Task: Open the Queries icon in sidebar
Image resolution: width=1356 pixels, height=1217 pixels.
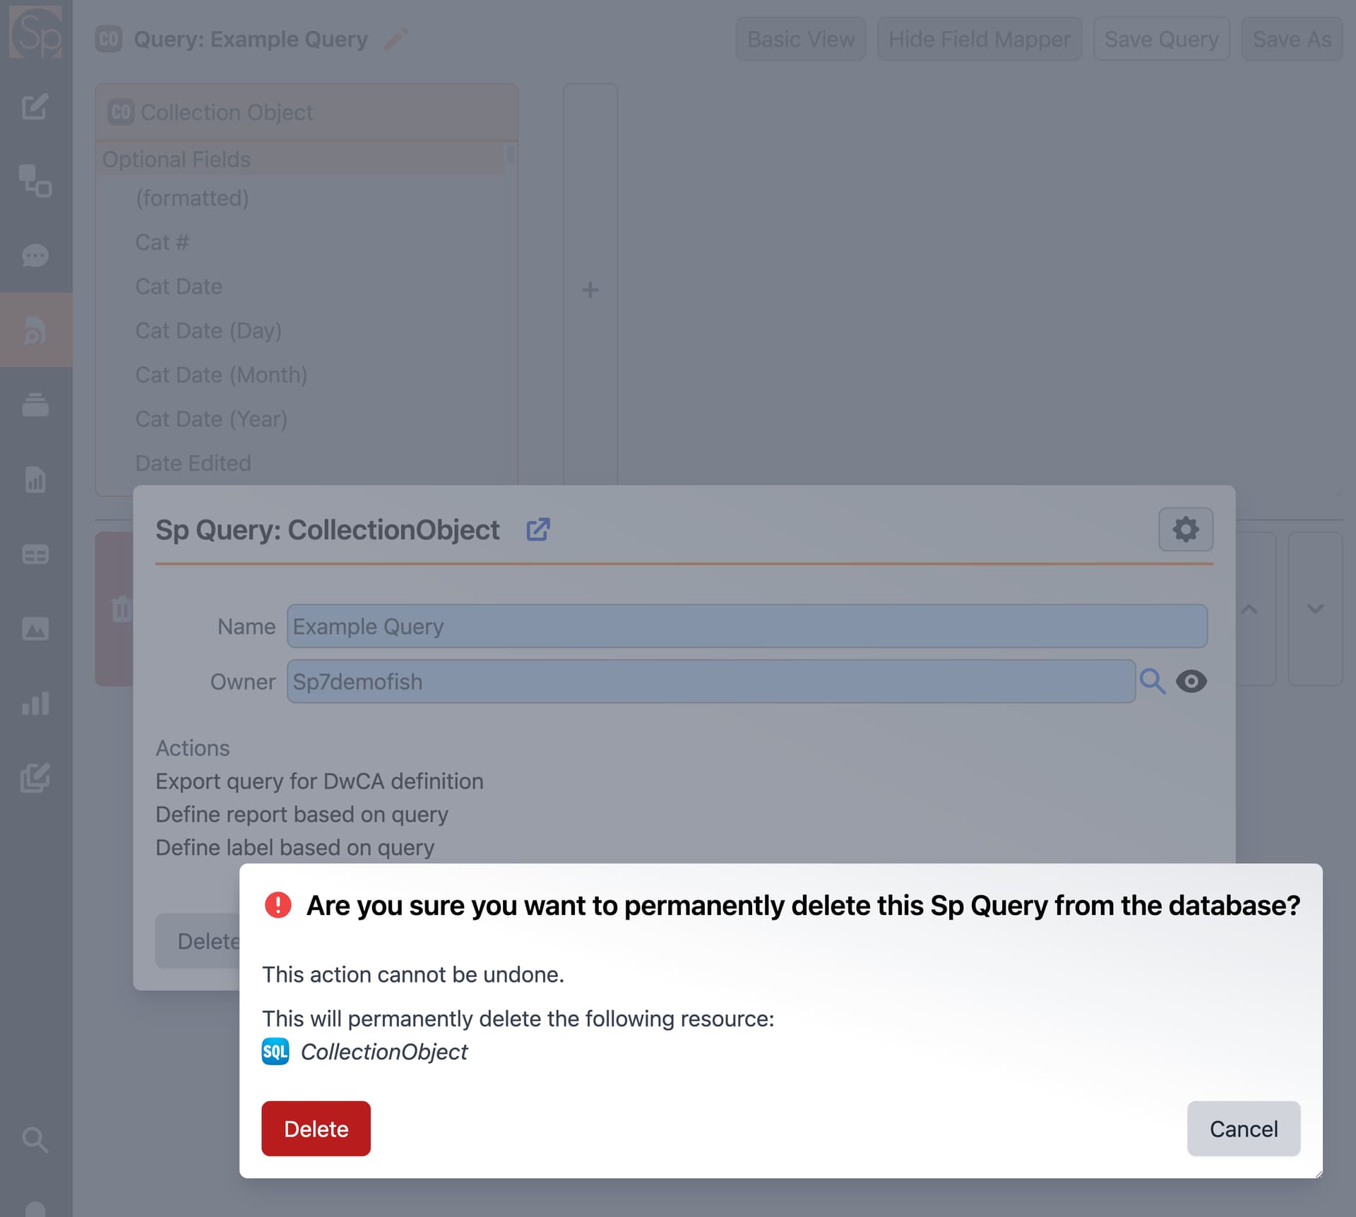Action: [x=35, y=330]
